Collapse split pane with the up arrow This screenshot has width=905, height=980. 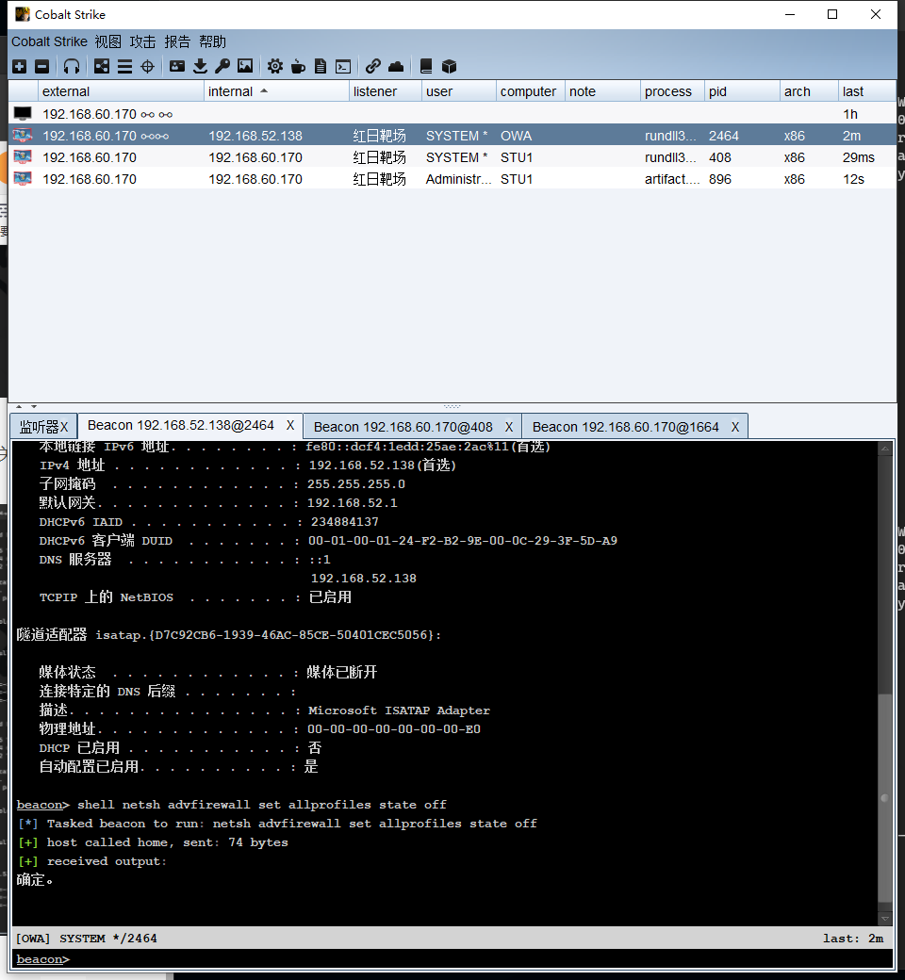tap(19, 407)
